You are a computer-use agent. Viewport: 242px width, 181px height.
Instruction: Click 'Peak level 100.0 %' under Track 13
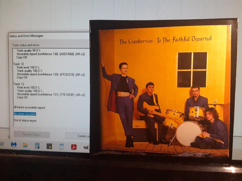click(x=28, y=88)
